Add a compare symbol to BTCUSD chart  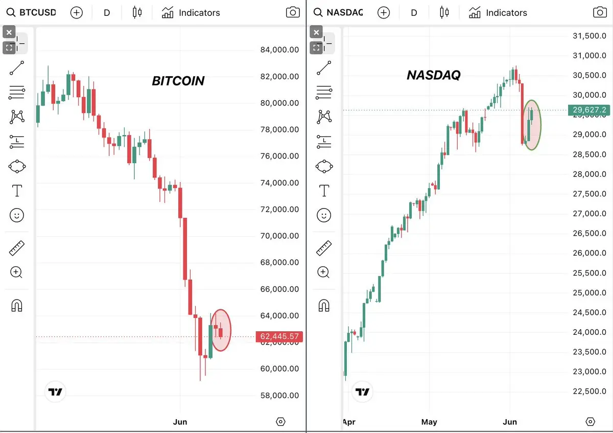pyautogui.click(x=77, y=13)
